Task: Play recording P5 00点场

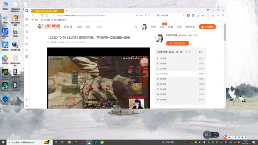Action: [x=180, y=79]
